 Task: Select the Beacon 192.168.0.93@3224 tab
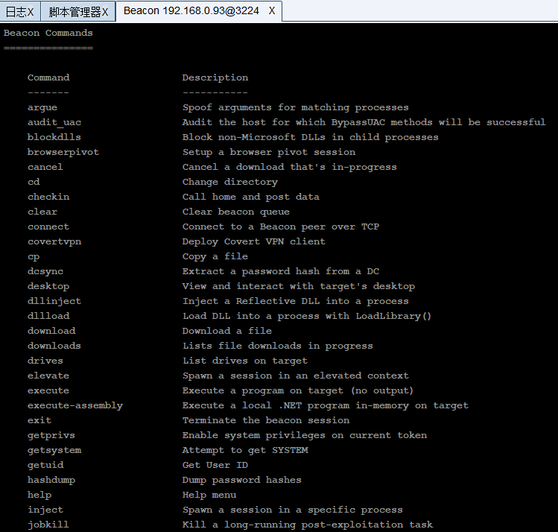(191, 11)
